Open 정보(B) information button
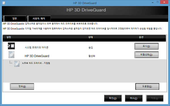The width and height of the screenshot is (170, 106). click(22, 86)
